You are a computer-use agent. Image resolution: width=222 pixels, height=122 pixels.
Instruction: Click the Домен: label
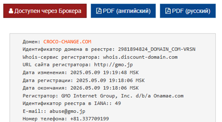point(31,42)
